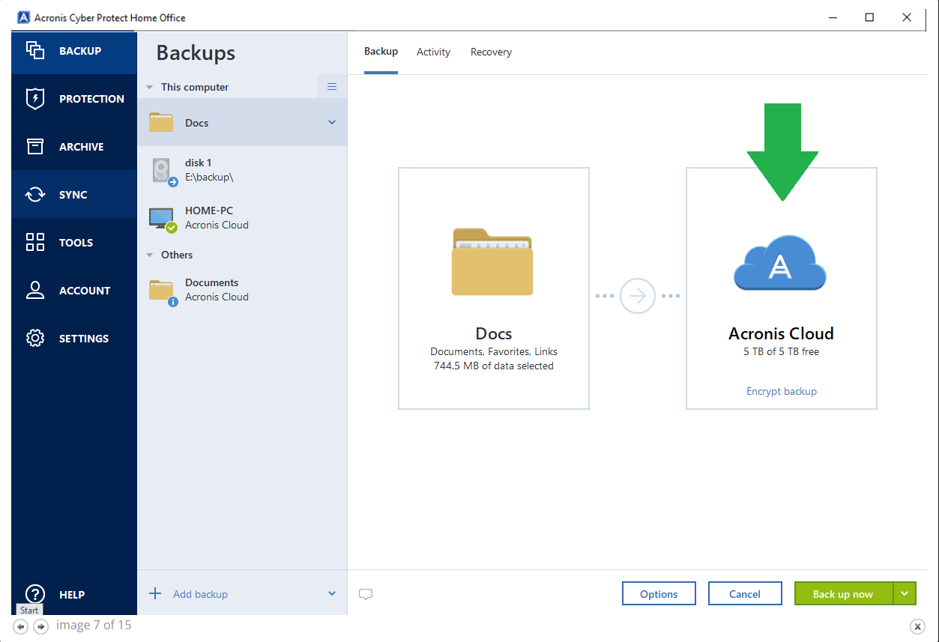Switch to the Recovery tab
The image size is (939, 642).
[491, 52]
